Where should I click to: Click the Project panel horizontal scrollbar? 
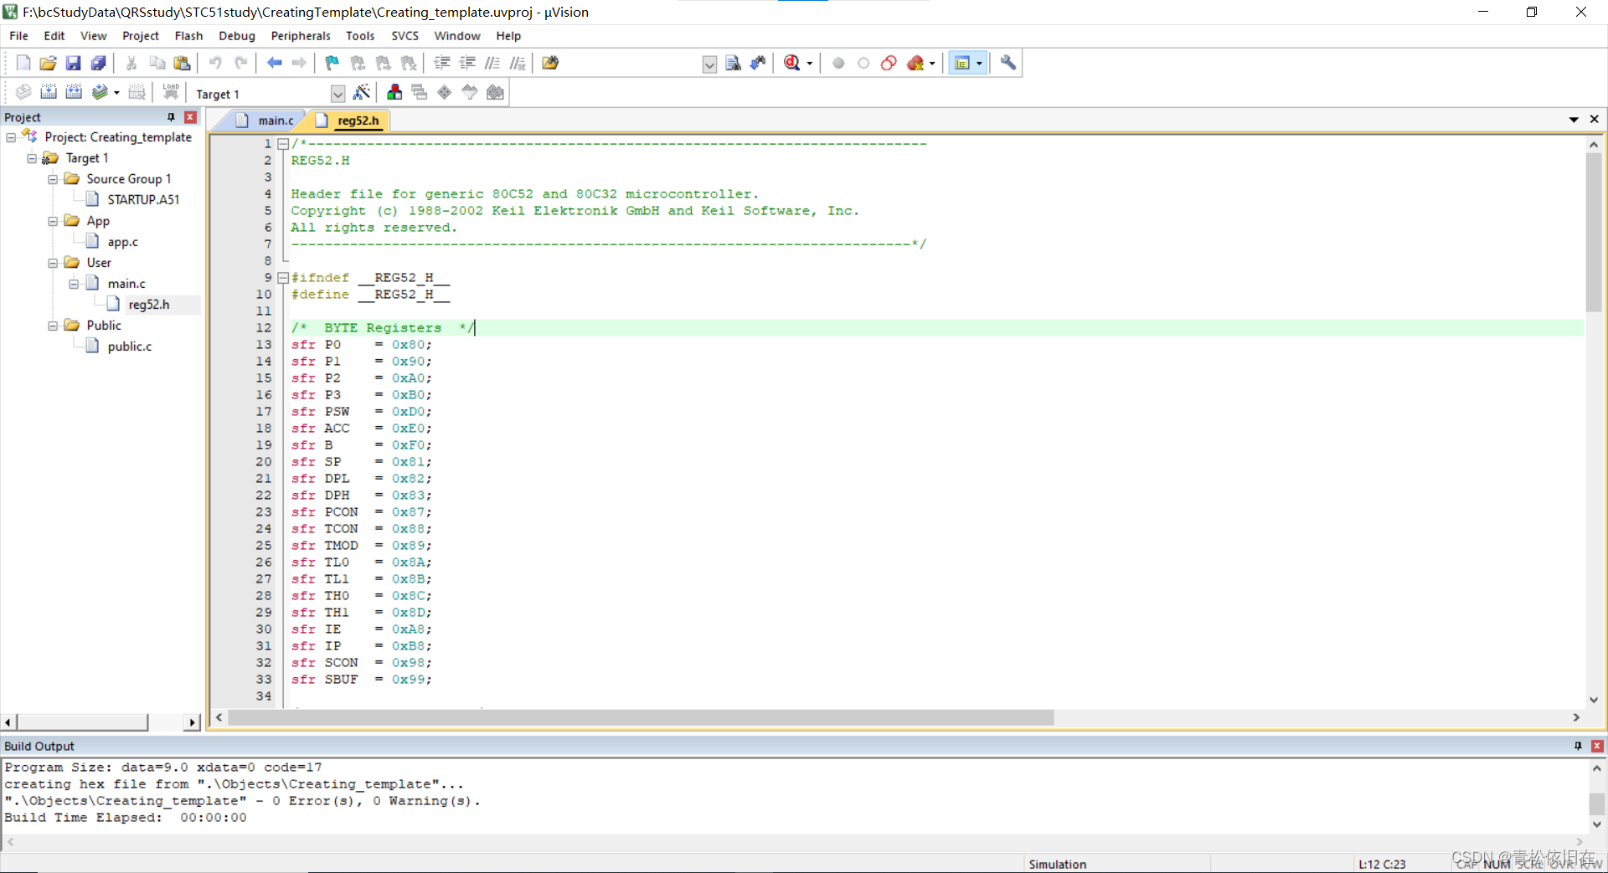click(82, 722)
